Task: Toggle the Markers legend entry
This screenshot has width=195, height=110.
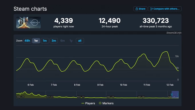Action: 106,103
